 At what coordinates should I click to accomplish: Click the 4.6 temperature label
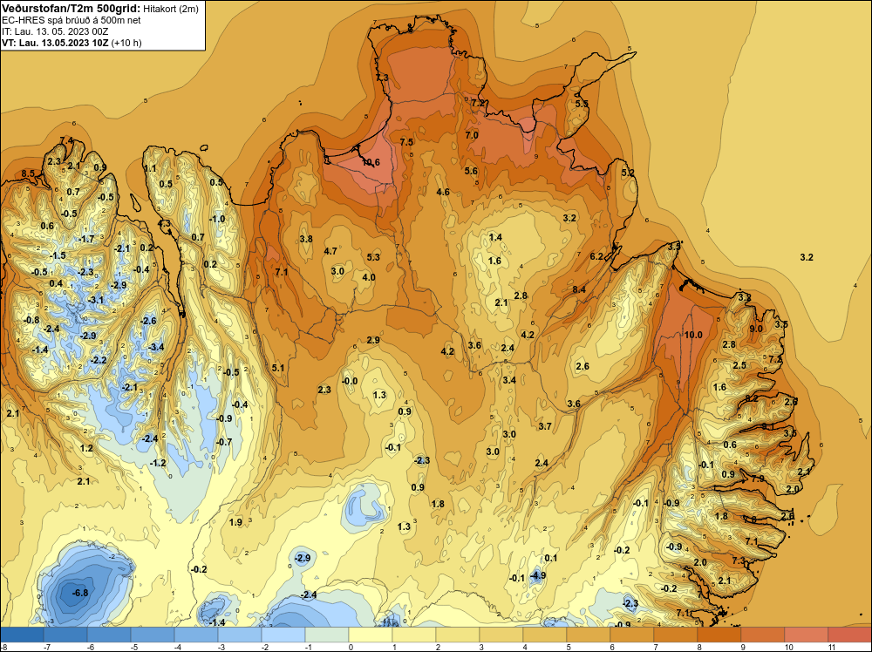point(443,192)
